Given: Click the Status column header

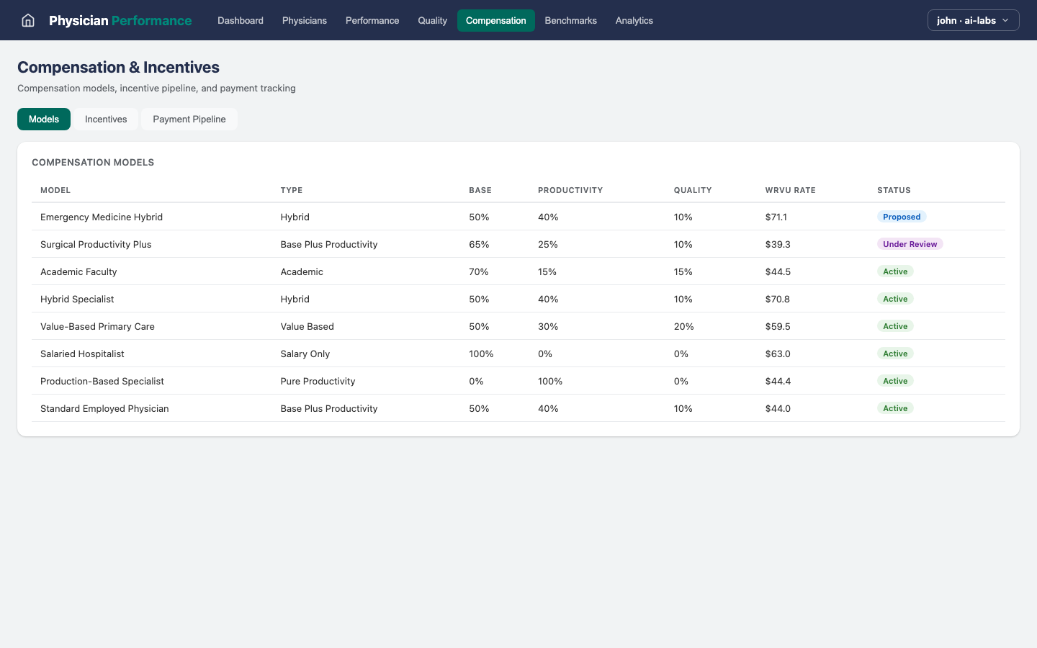Looking at the screenshot, I should point(894,190).
